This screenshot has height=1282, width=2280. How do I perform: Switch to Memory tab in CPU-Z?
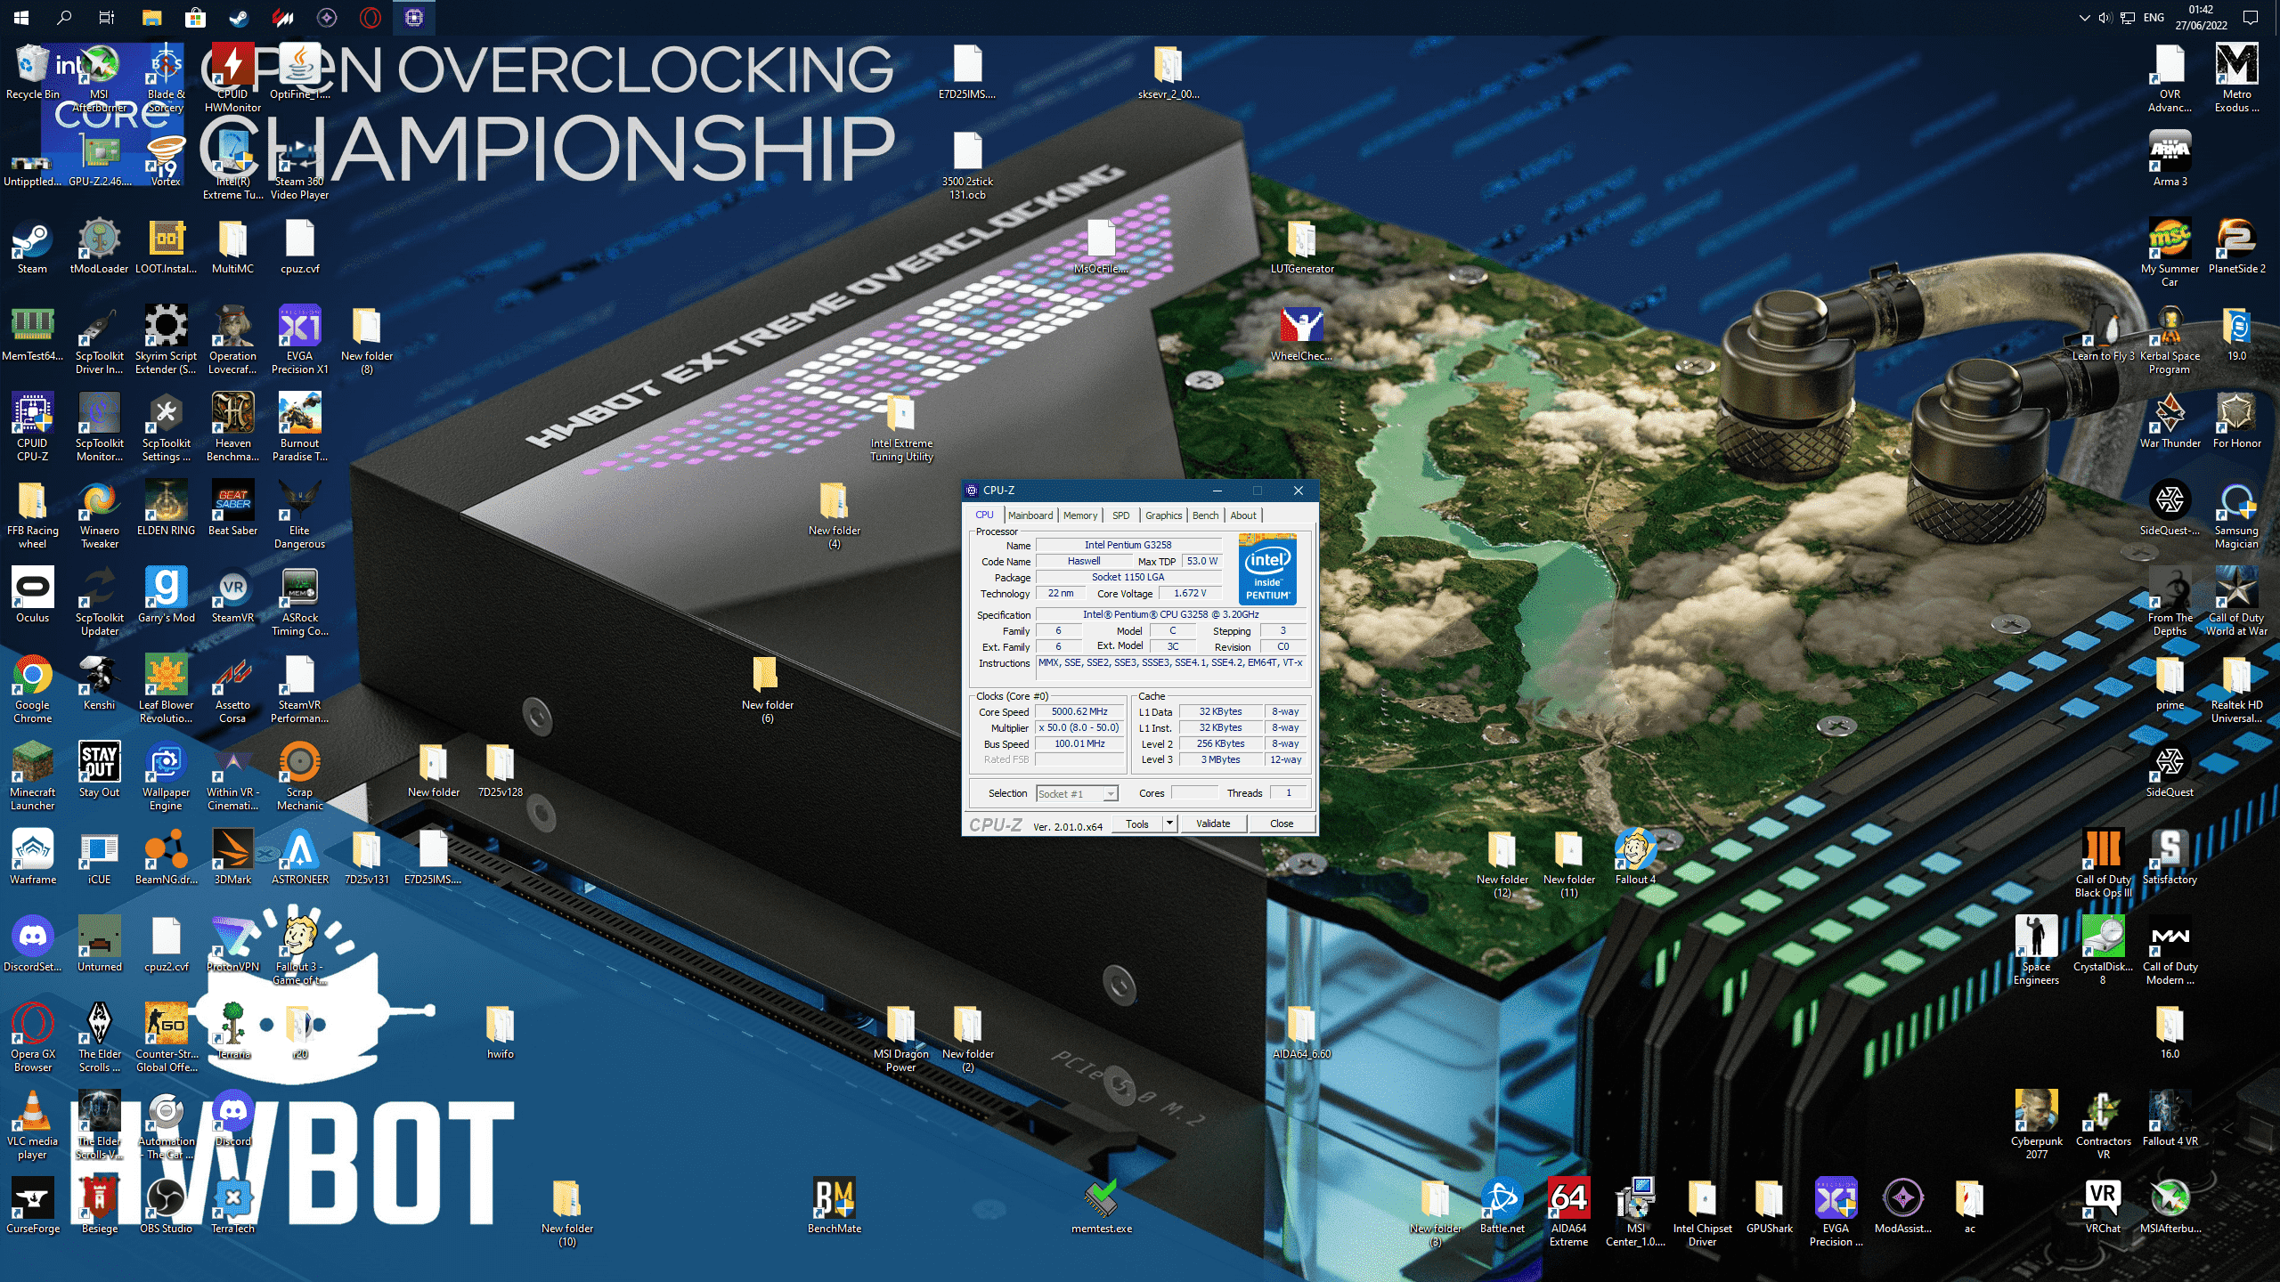point(1079,515)
